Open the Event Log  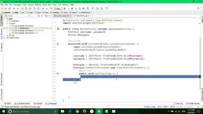click(x=178, y=104)
